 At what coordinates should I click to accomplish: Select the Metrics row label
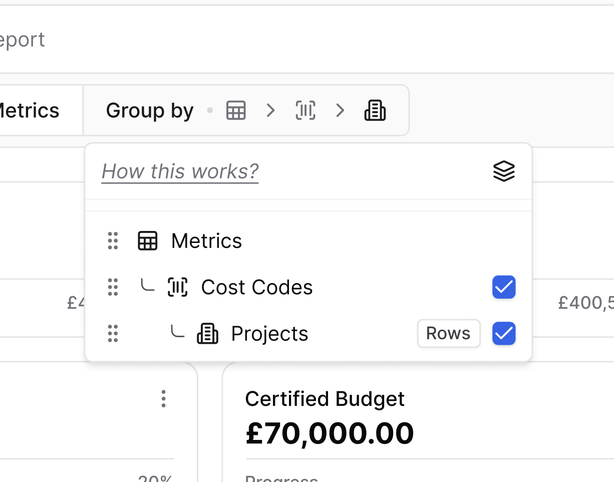coord(206,241)
